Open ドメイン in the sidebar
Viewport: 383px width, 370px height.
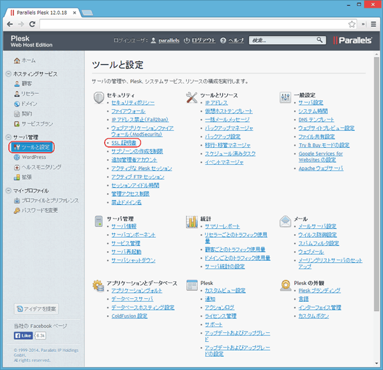tap(29, 104)
